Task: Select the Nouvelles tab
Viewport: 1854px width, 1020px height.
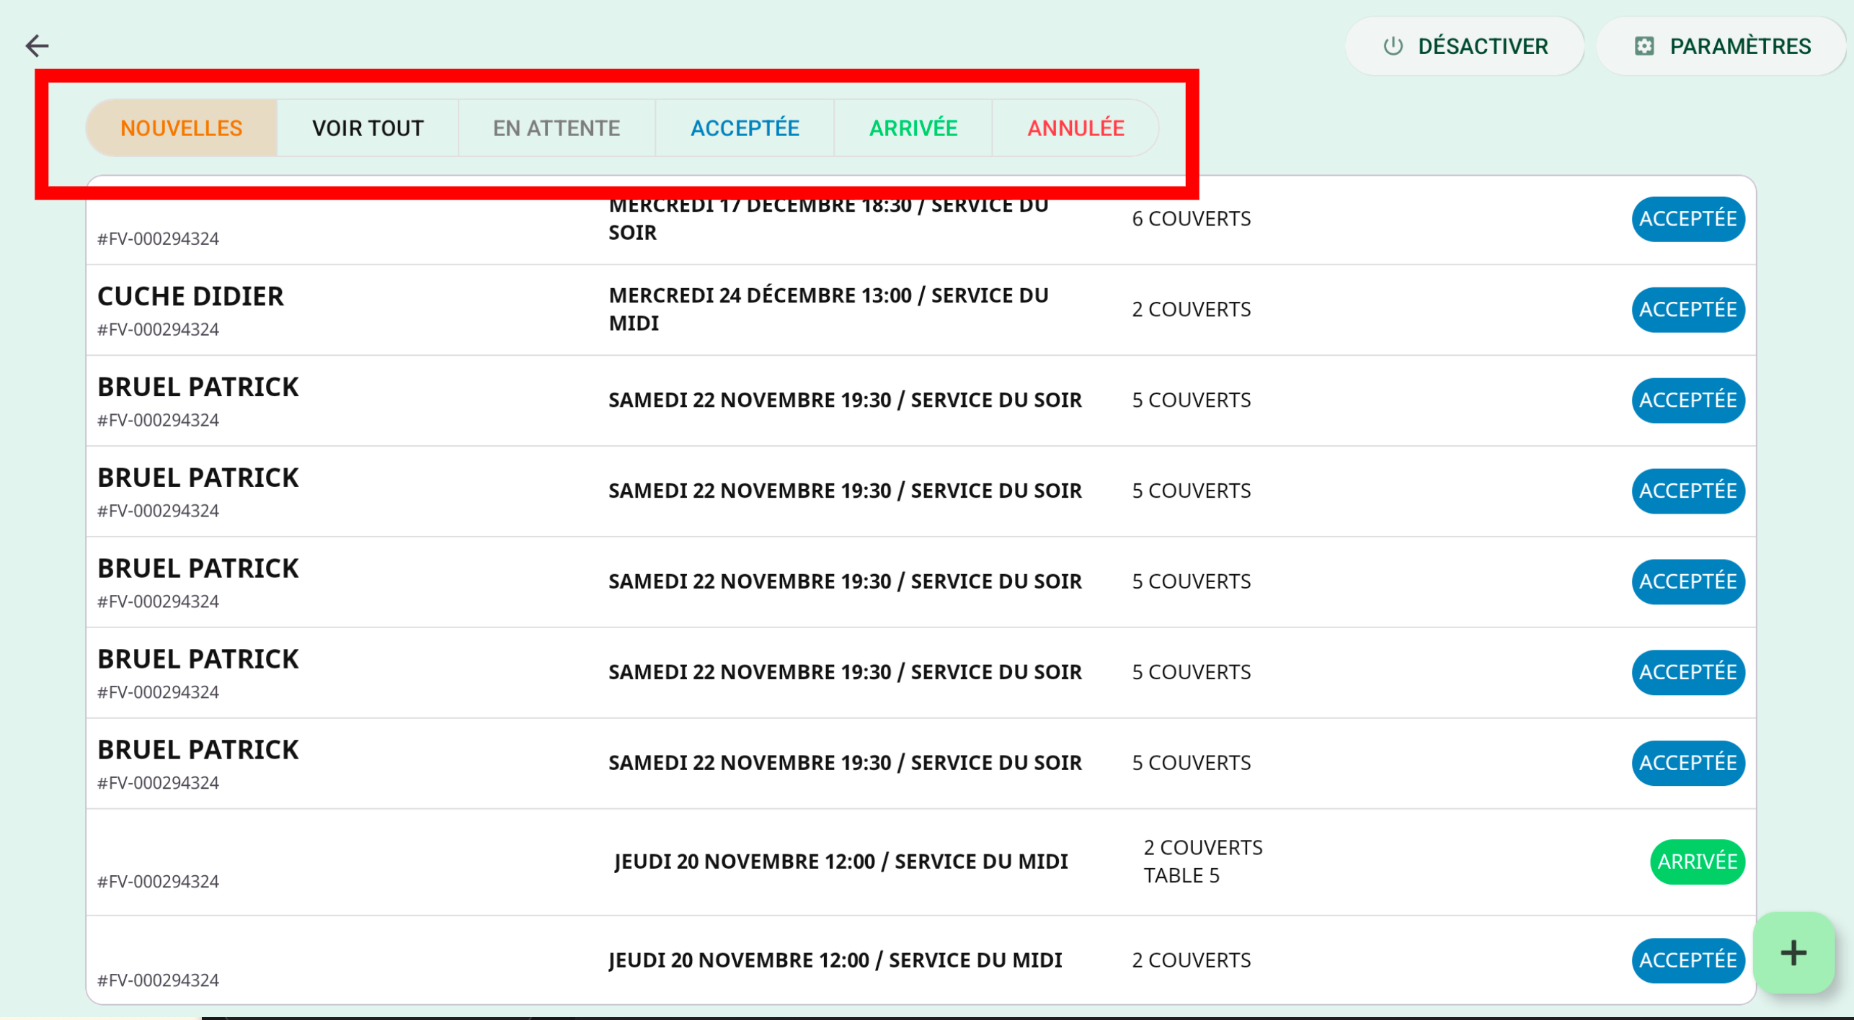Action: click(x=181, y=128)
